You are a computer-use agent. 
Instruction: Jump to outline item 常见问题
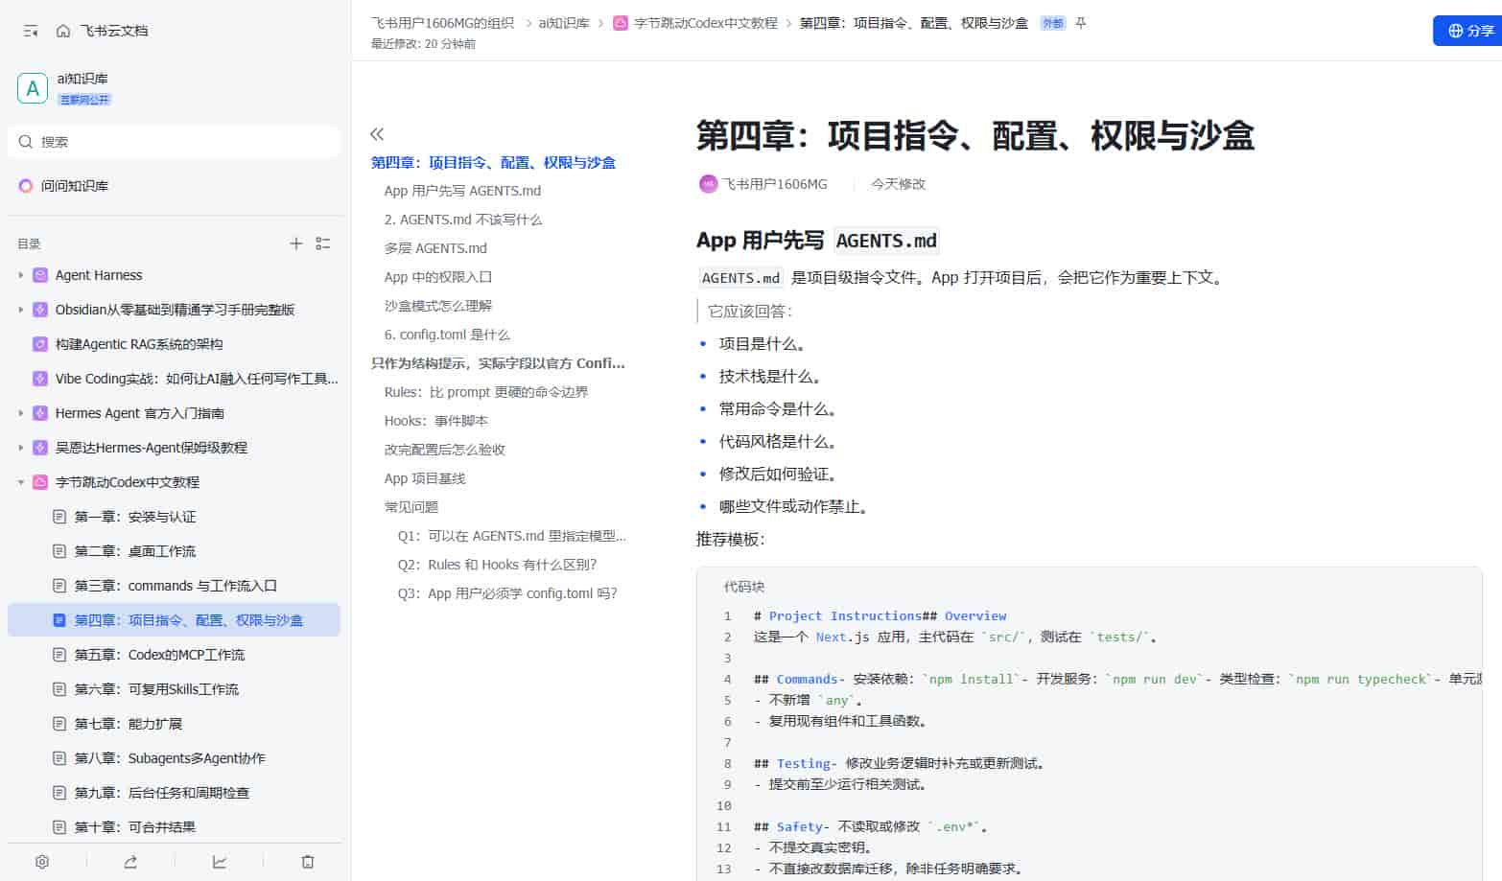[x=411, y=507]
